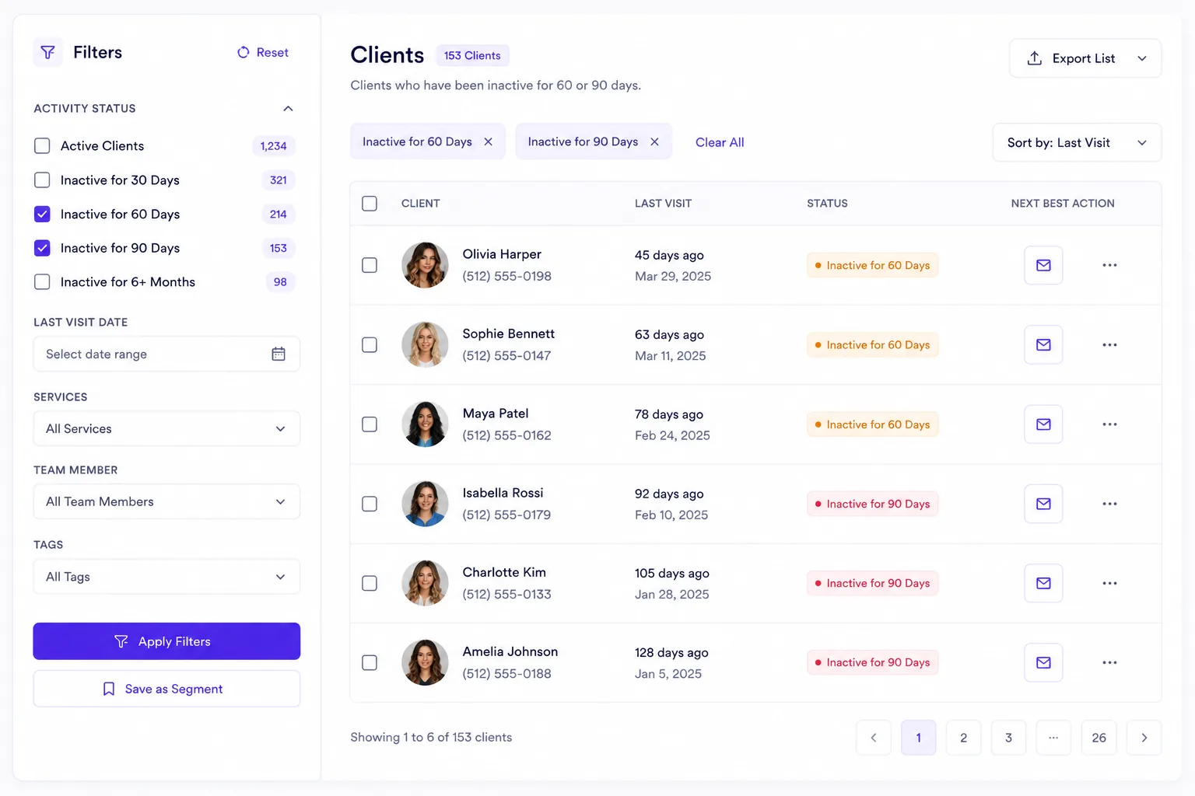This screenshot has width=1195, height=796.
Task: Open the three-dot menu for Sophie Bennett
Action: 1109,344
